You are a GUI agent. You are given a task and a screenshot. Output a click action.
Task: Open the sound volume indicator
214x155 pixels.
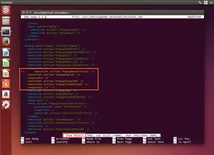tap(211, 2)
